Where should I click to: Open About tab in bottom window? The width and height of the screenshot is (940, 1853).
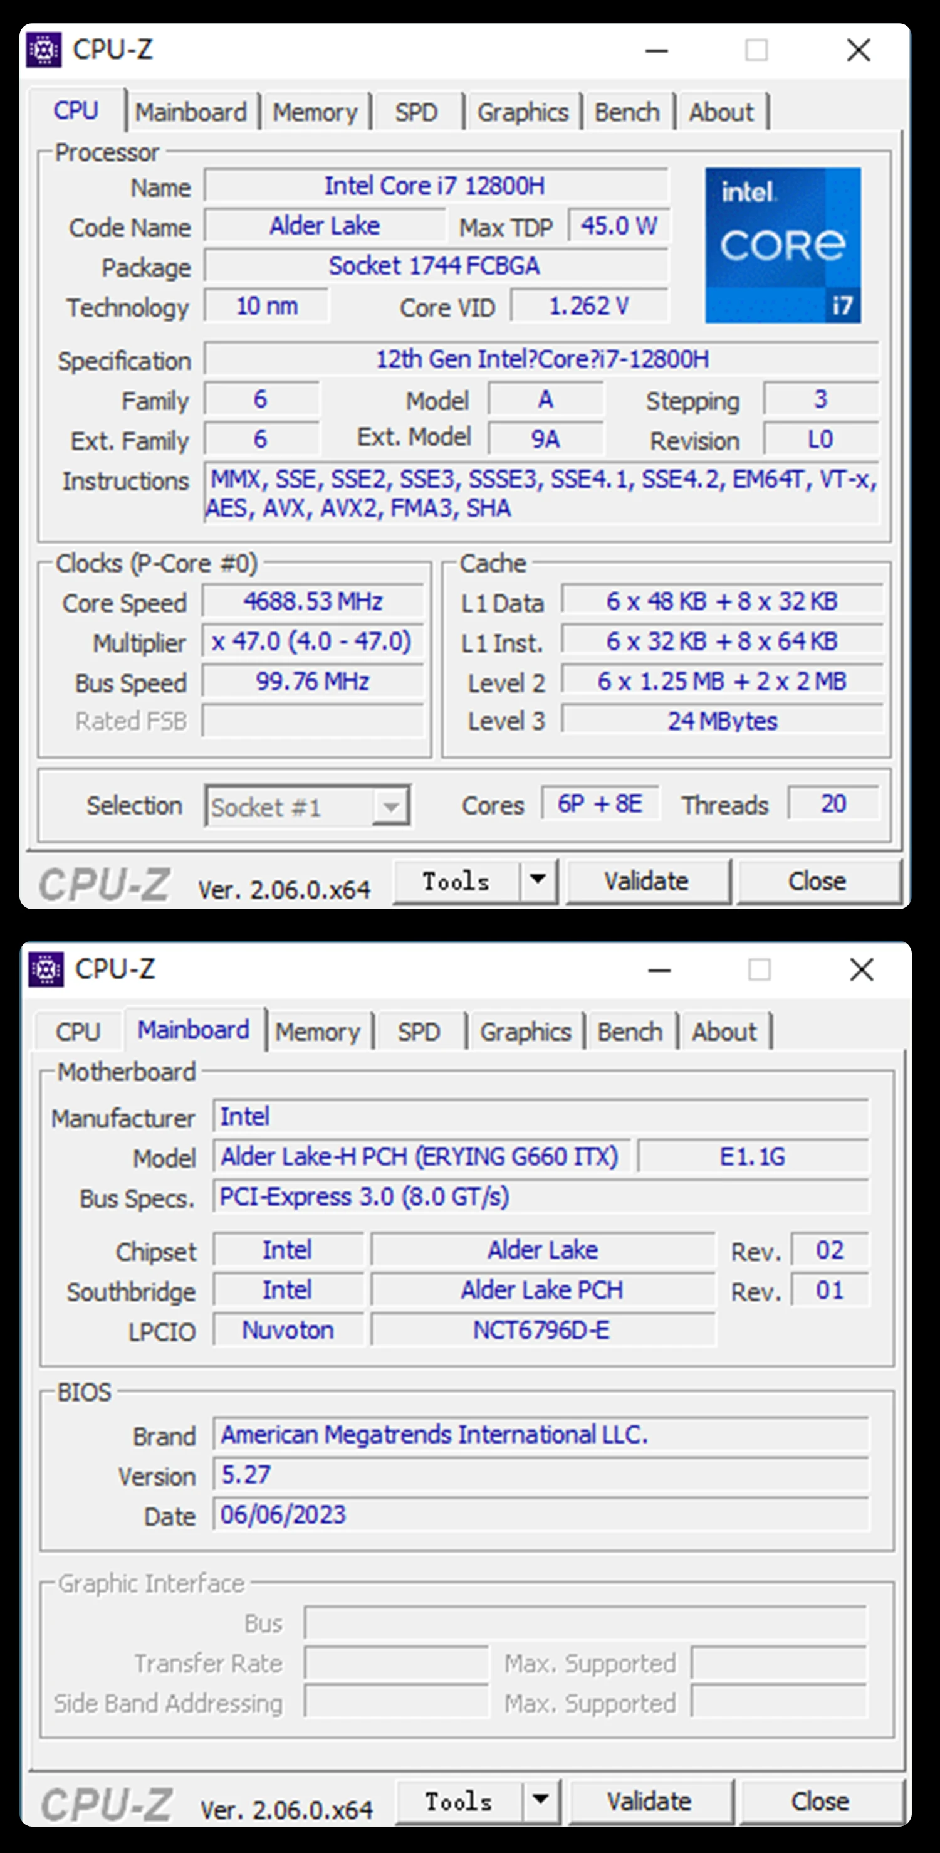pos(724,1032)
